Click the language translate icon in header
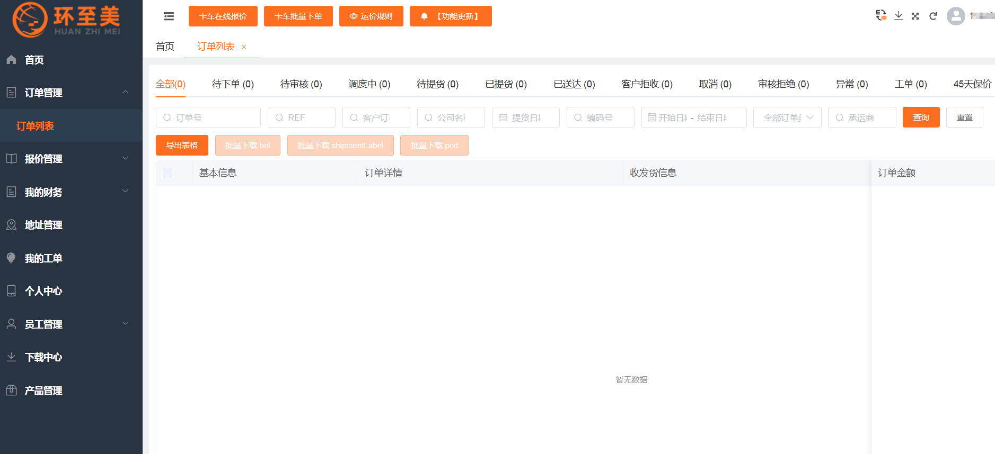 coord(881,16)
